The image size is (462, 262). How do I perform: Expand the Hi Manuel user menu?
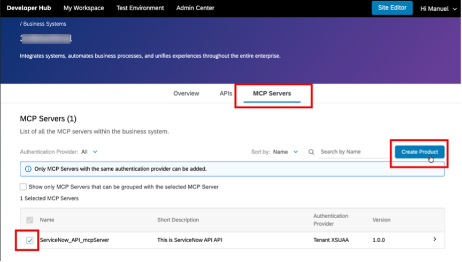click(x=438, y=9)
